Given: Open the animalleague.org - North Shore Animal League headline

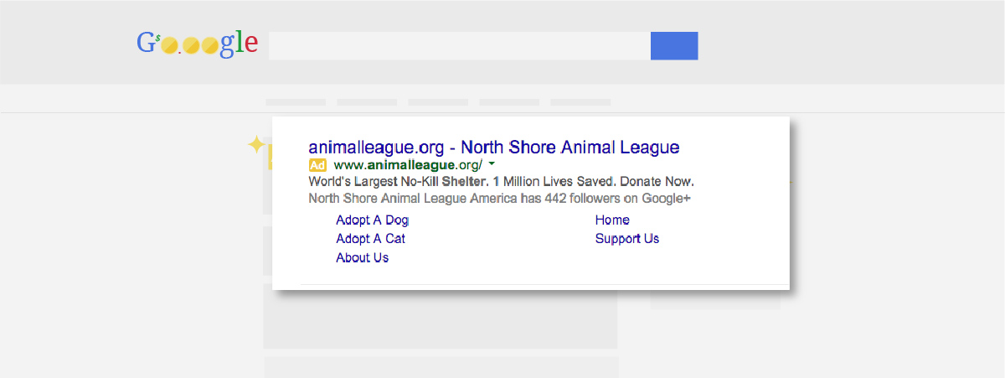Looking at the screenshot, I should pos(494,147).
